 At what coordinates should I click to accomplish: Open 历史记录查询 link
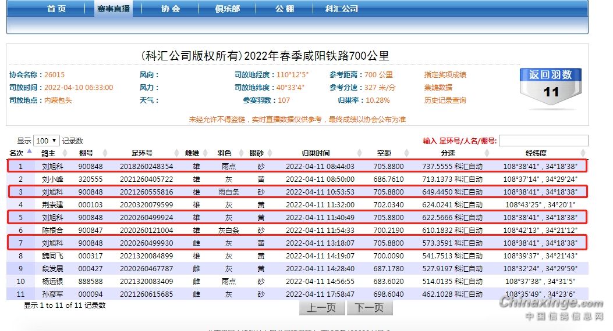coord(445,100)
